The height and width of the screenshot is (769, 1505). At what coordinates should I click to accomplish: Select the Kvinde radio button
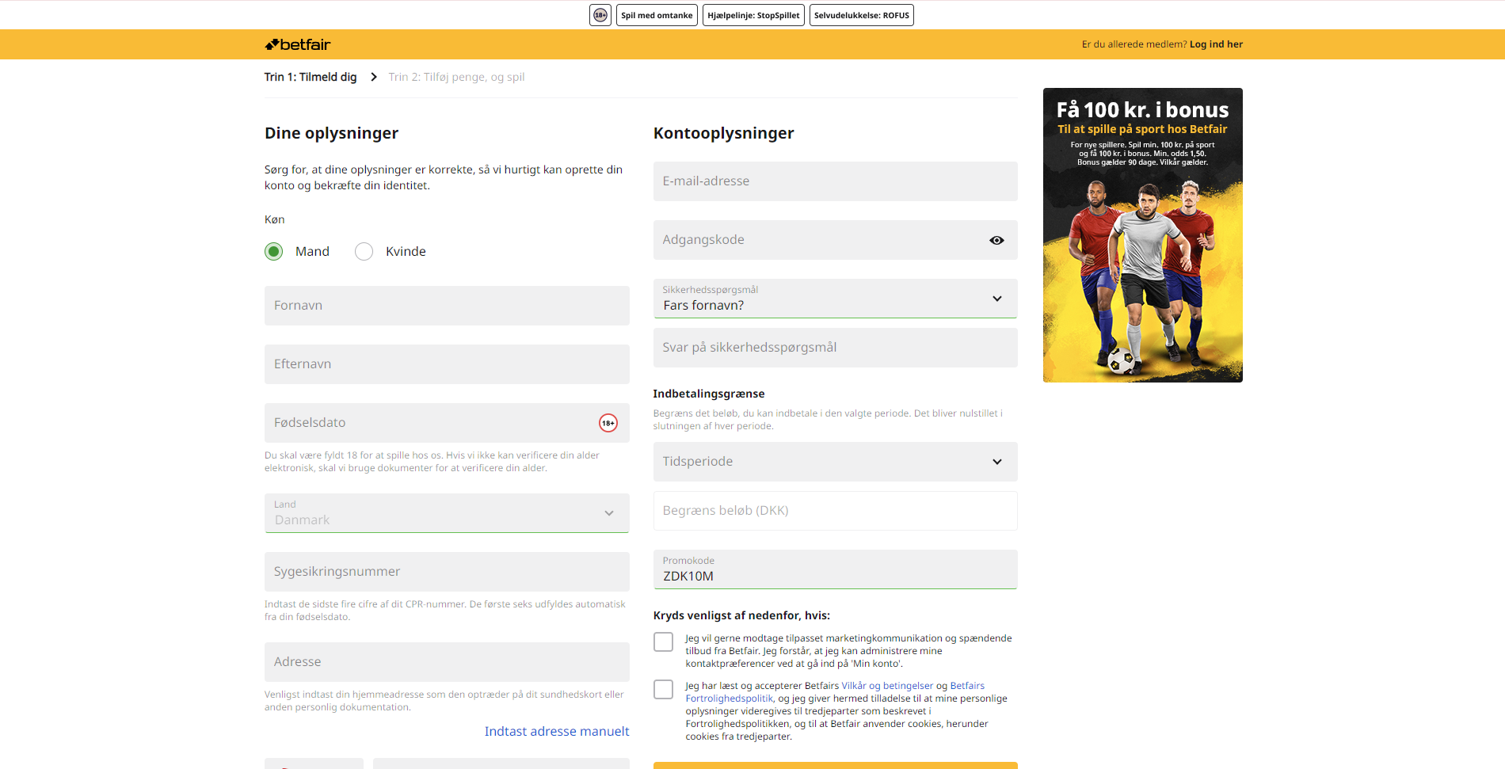point(364,251)
